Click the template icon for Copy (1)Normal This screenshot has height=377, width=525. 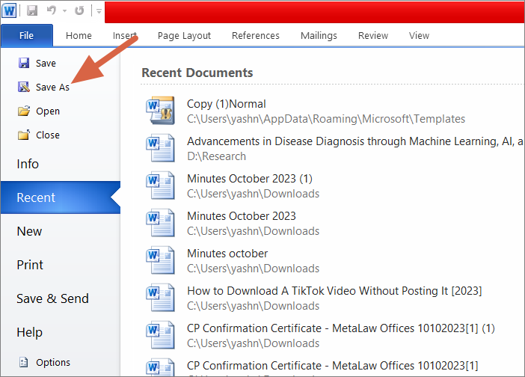pyautogui.click(x=160, y=111)
